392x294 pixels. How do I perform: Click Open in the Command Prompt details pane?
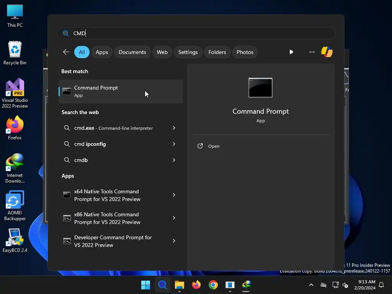(214, 146)
